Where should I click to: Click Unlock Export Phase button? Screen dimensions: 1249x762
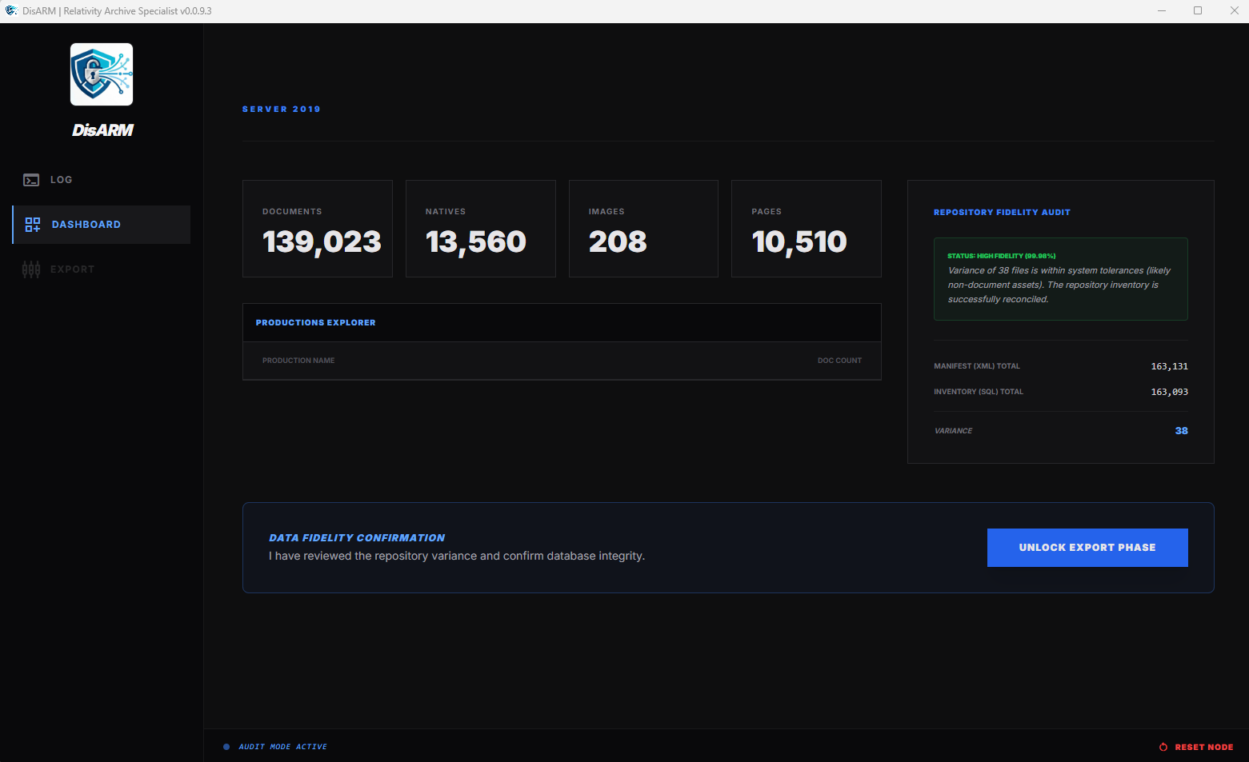pyautogui.click(x=1087, y=548)
